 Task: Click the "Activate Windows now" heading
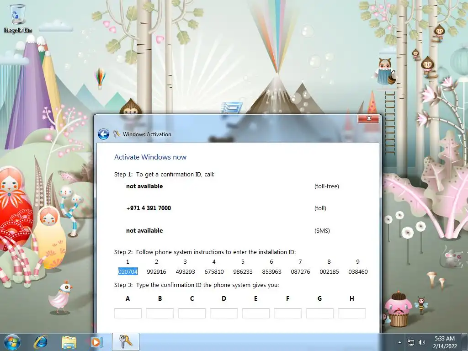click(150, 157)
